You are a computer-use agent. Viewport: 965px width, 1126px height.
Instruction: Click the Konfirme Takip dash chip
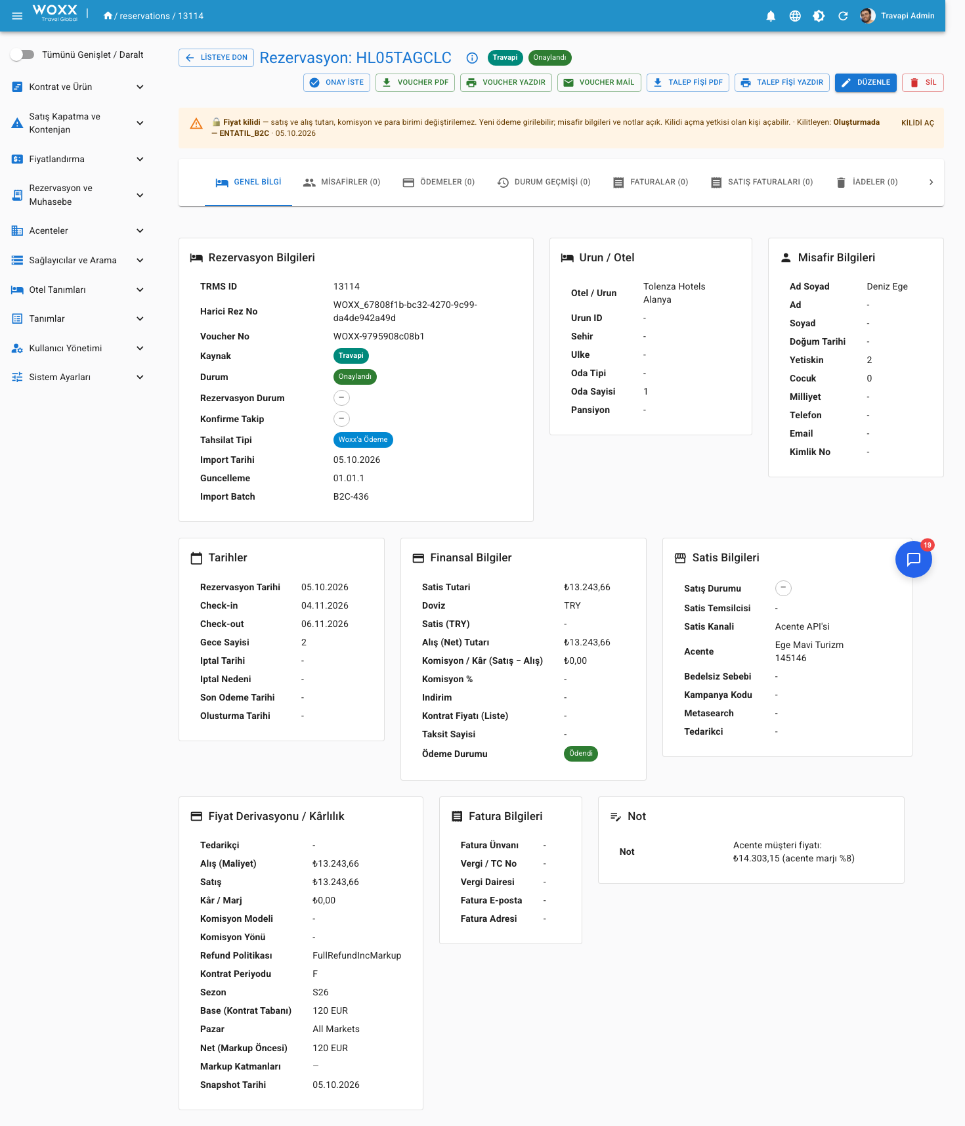[x=342, y=419]
